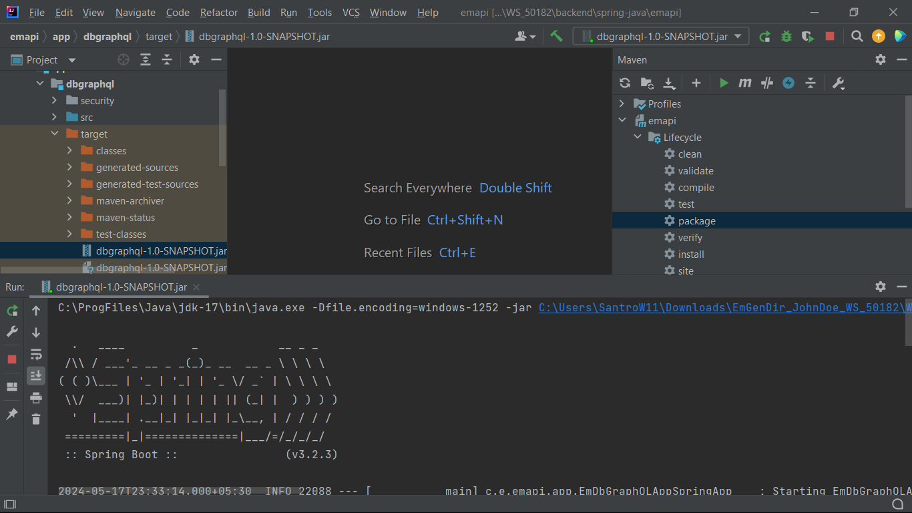
Task: Open the Project panel gear options
Action: (194, 59)
